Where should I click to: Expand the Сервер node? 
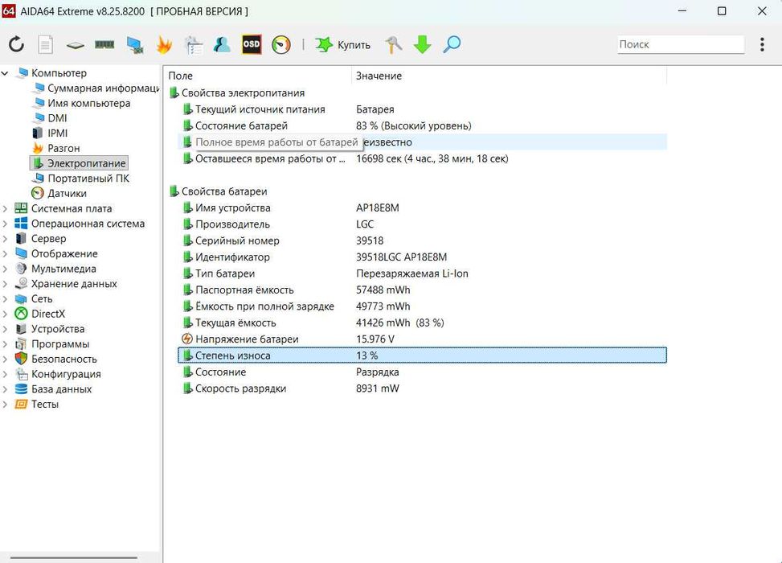[x=5, y=239]
